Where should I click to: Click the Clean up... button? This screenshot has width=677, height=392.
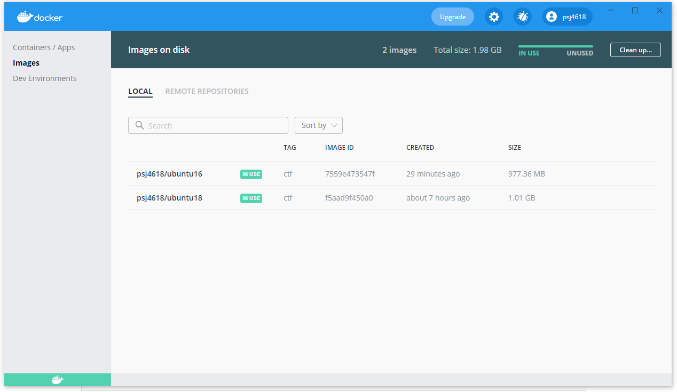(x=635, y=50)
